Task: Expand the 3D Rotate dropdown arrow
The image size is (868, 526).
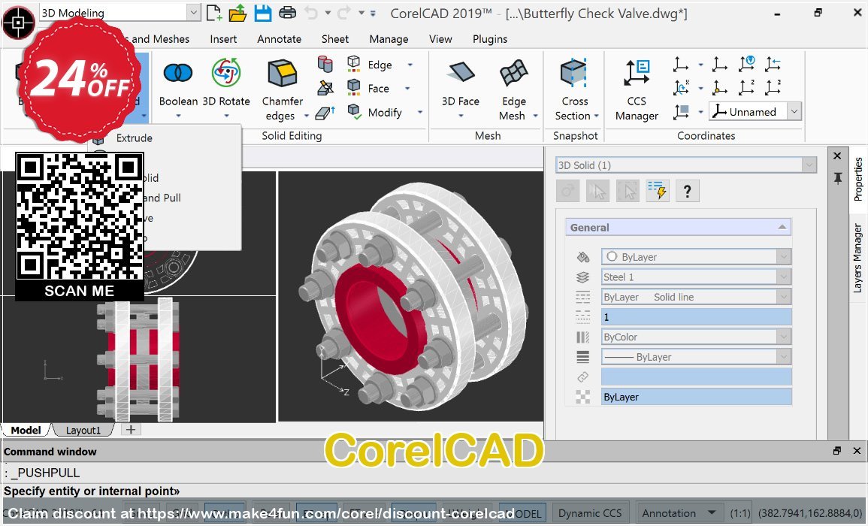Action: (x=226, y=116)
